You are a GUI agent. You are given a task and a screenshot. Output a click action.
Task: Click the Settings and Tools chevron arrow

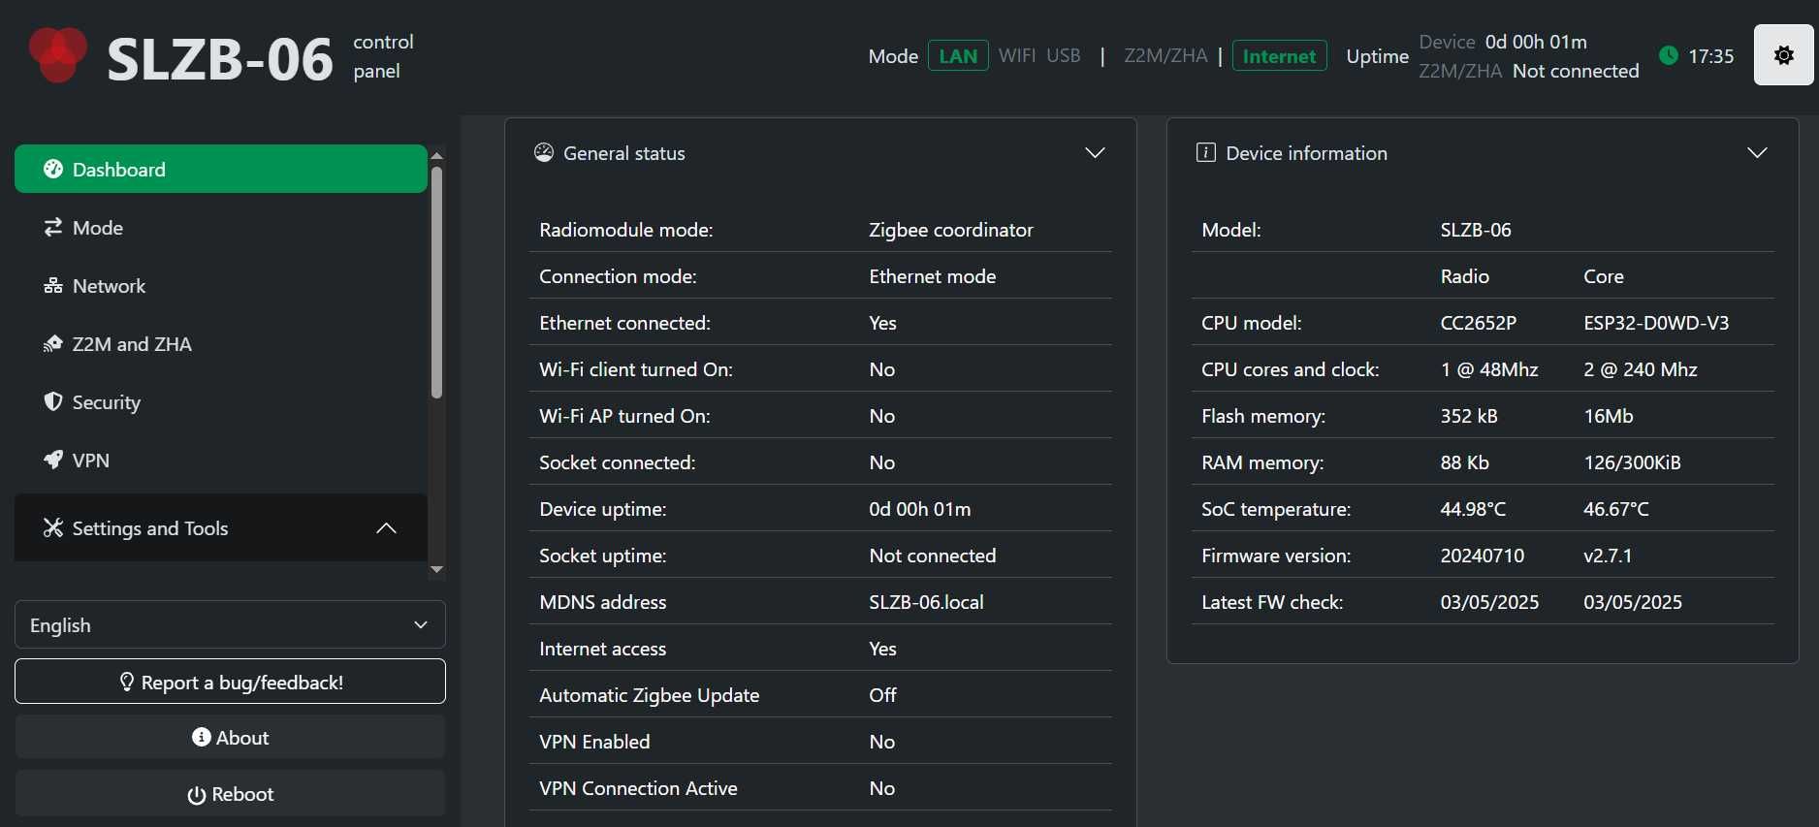click(x=386, y=527)
